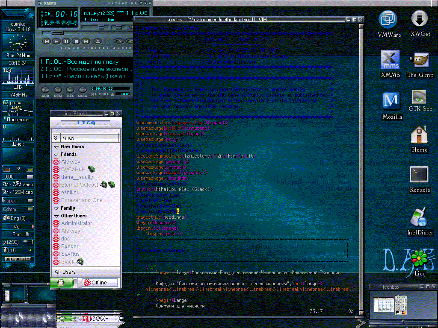Viewport: 438px width, 328px height.
Task: Click the Offline status button in Licq
Action: point(99,283)
